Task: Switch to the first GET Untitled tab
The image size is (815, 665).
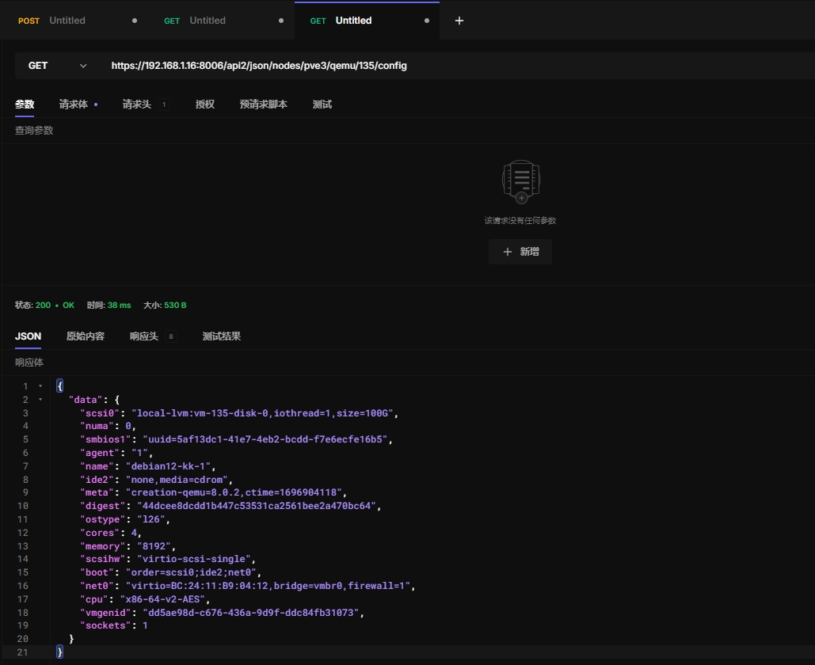Action: point(208,21)
